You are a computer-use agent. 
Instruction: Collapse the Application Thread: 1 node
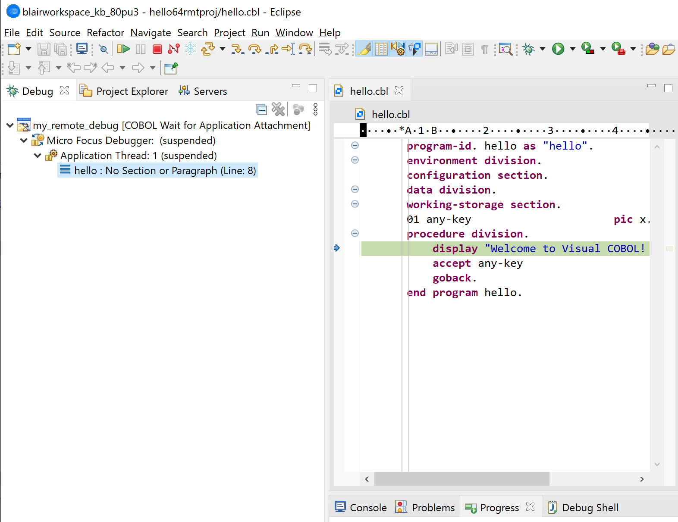coord(38,156)
